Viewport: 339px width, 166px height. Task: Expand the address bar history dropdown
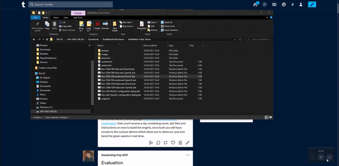[235, 40]
